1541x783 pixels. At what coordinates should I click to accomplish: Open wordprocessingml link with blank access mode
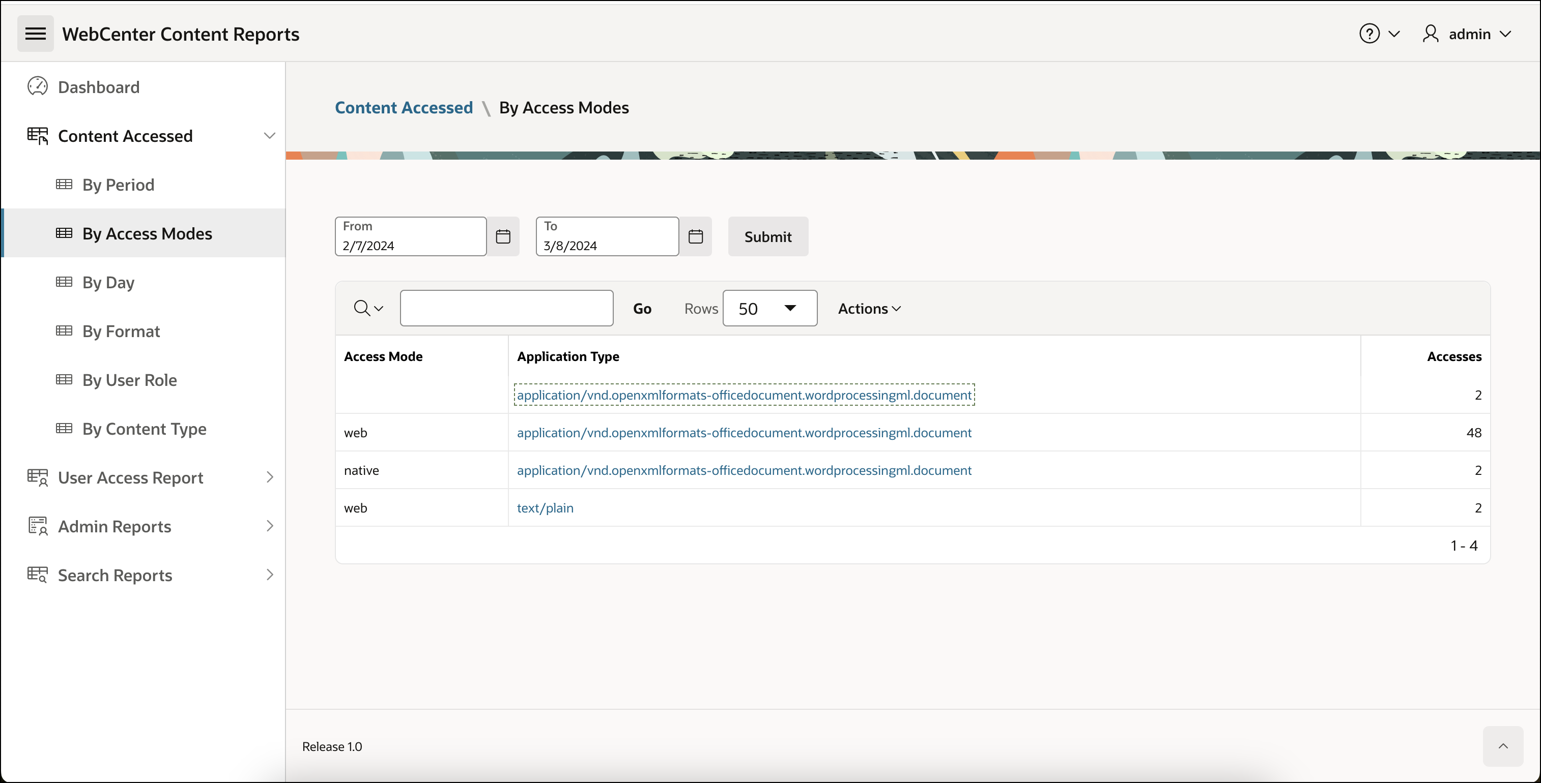[744, 395]
